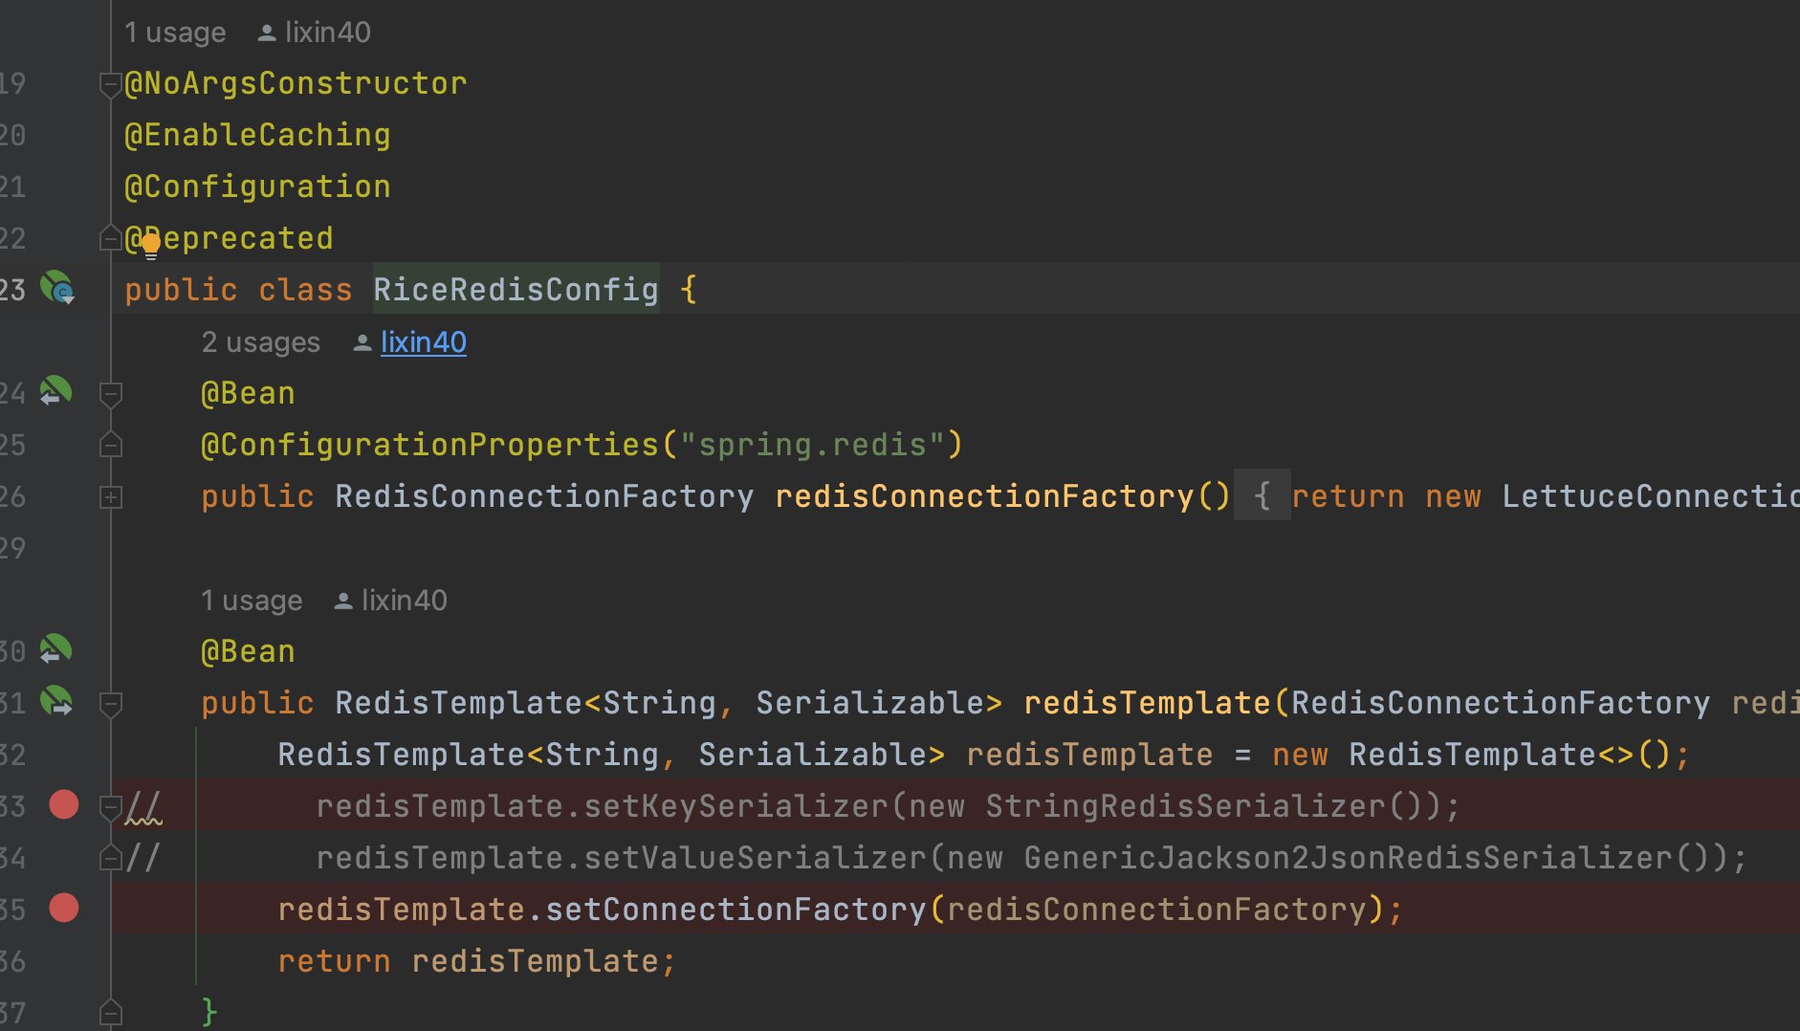Collapse the annotation block at @NoArgsConstructor
1800x1031 pixels.
(111, 85)
